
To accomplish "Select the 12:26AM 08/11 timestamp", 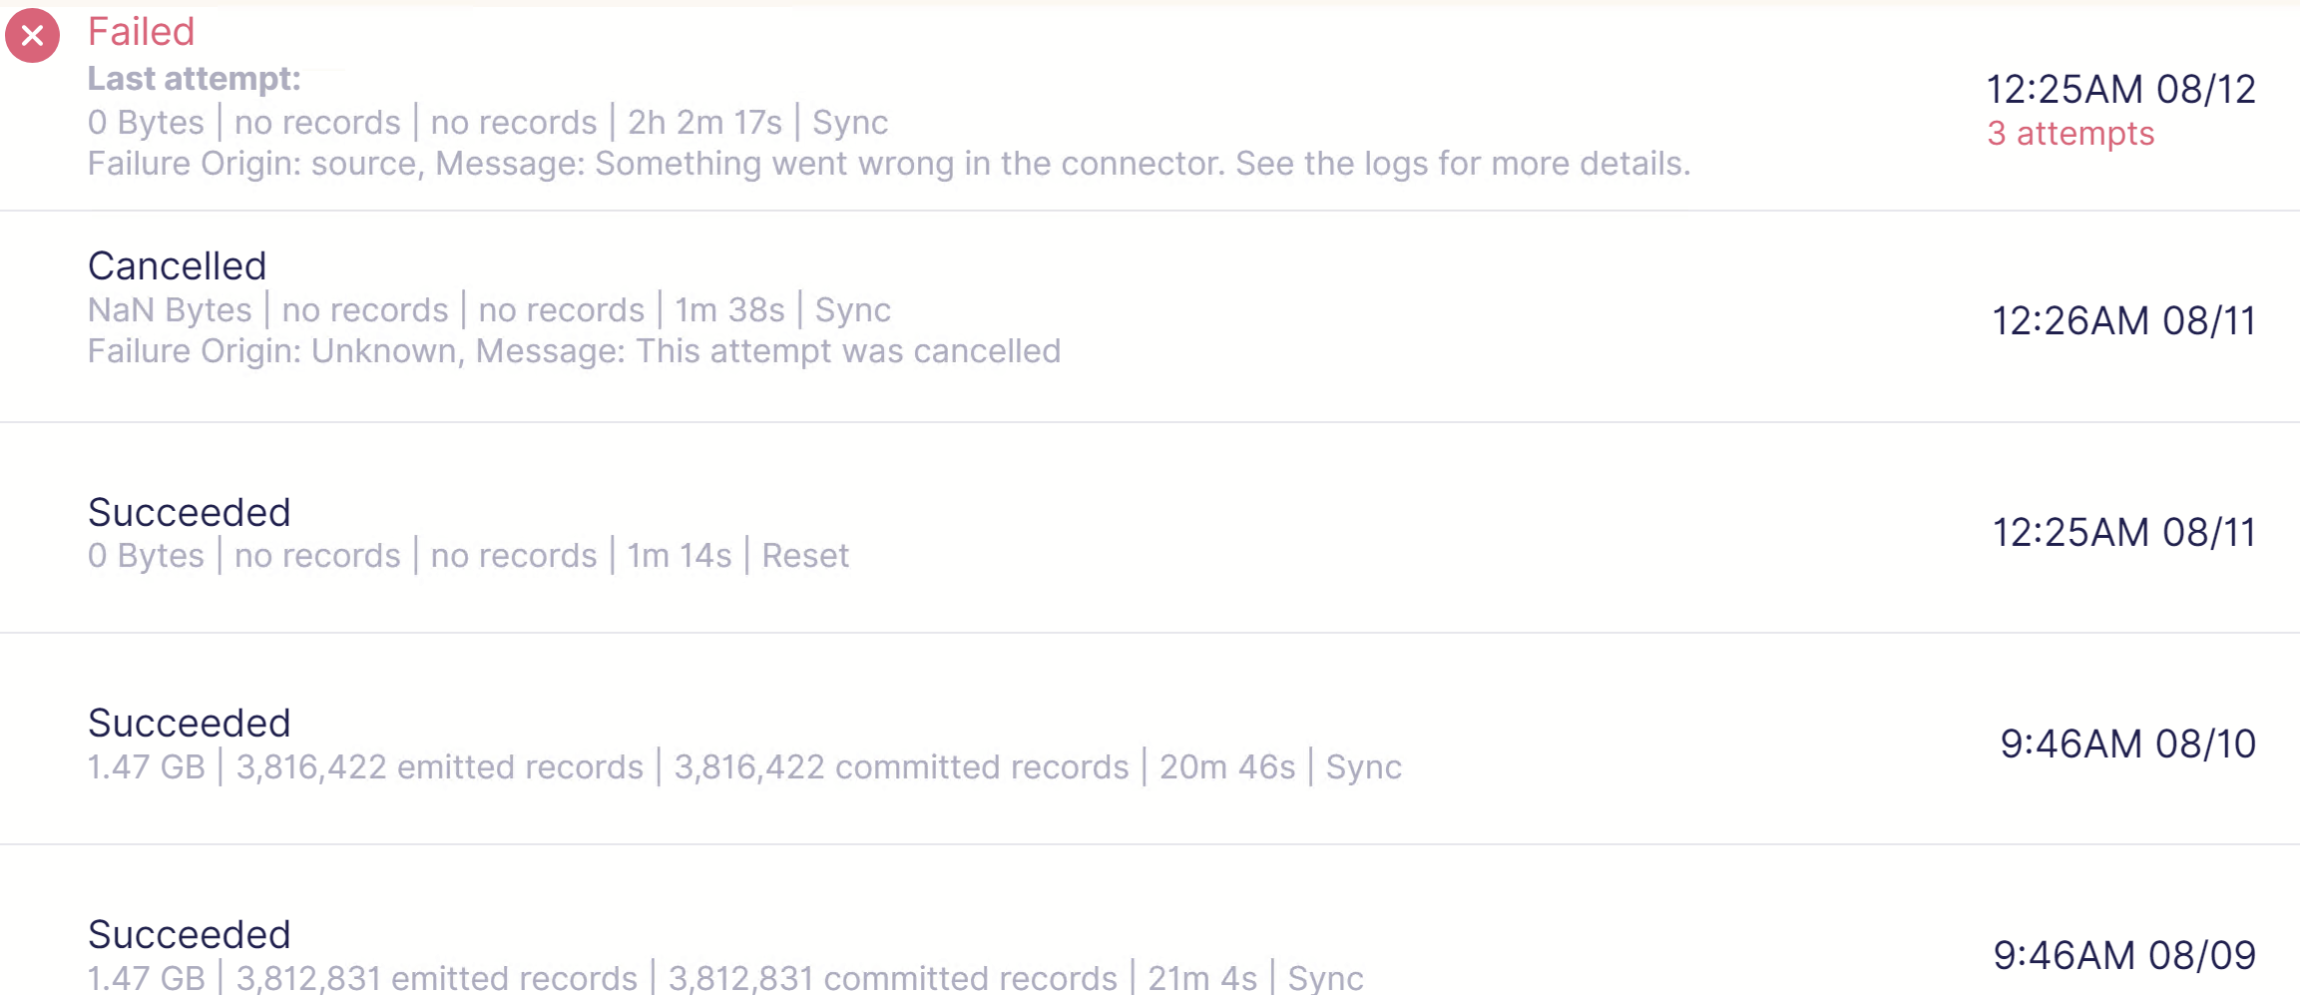I will click(2123, 320).
